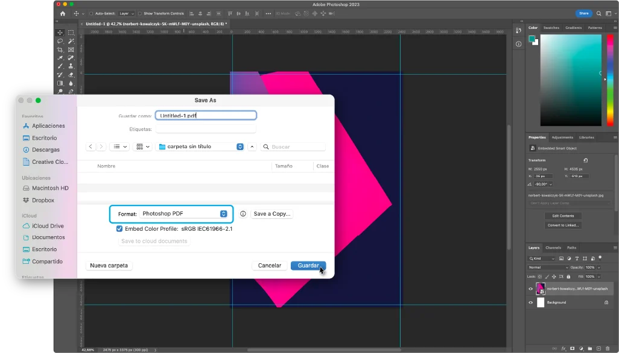Click the Guardar button
The width and height of the screenshot is (619, 353).
308,266
